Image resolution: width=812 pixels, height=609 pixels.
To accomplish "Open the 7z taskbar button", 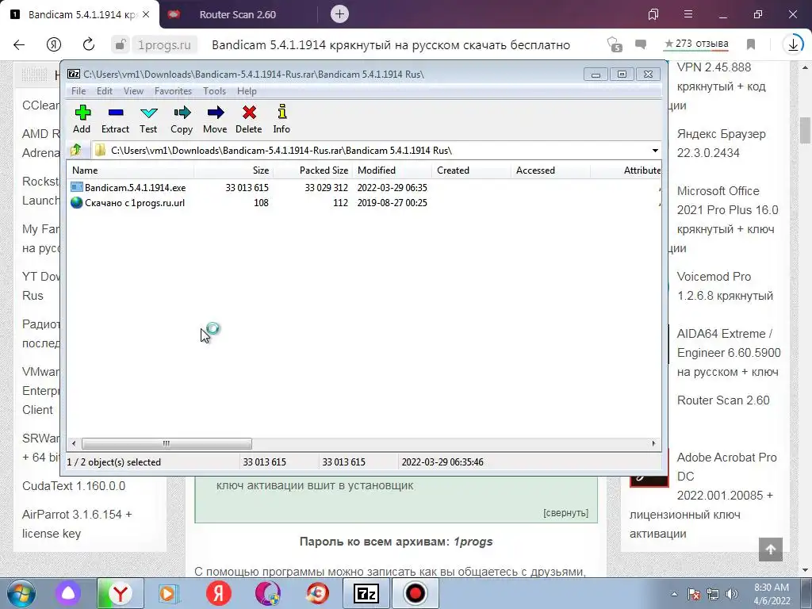I will (366, 593).
